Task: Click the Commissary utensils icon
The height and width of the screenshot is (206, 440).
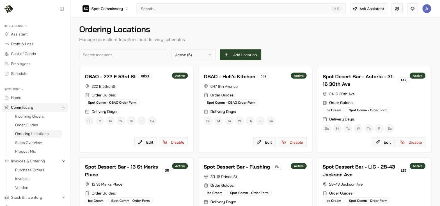Action: (x=7, y=107)
